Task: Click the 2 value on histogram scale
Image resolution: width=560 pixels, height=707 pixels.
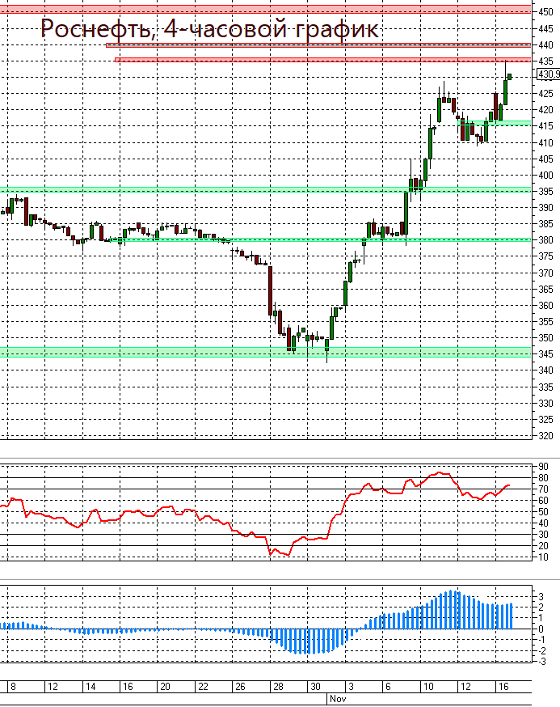Action: 541,608
